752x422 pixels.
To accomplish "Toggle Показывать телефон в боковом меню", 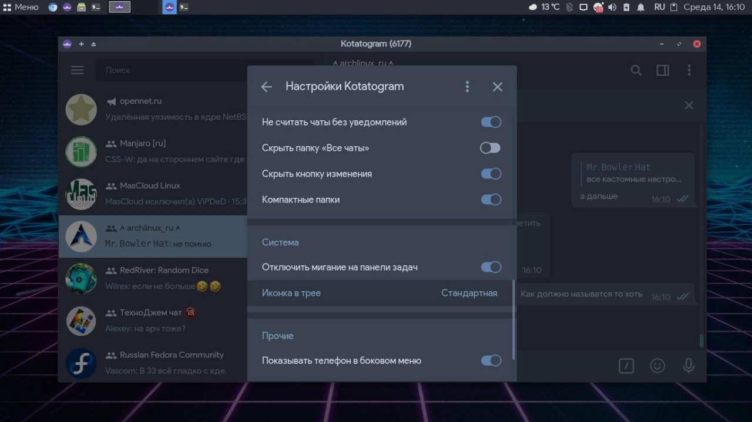I will click(491, 360).
